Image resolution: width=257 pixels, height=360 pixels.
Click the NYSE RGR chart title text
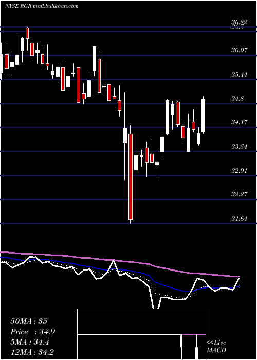(42, 6)
